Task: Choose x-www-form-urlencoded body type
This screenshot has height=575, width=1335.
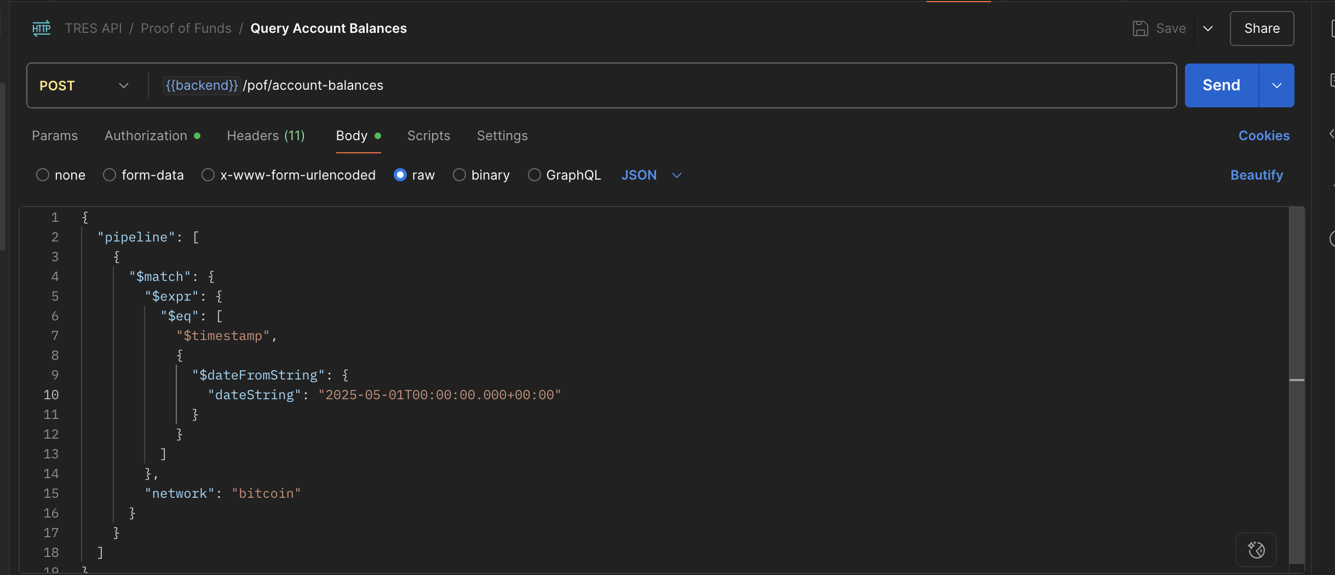Action: click(208, 175)
